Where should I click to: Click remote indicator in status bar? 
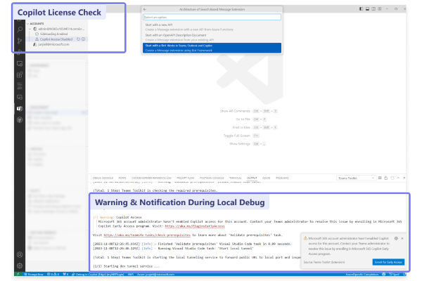[x=18, y=274]
